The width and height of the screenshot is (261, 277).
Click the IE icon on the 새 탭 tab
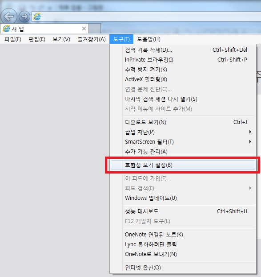tap(6, 29)
